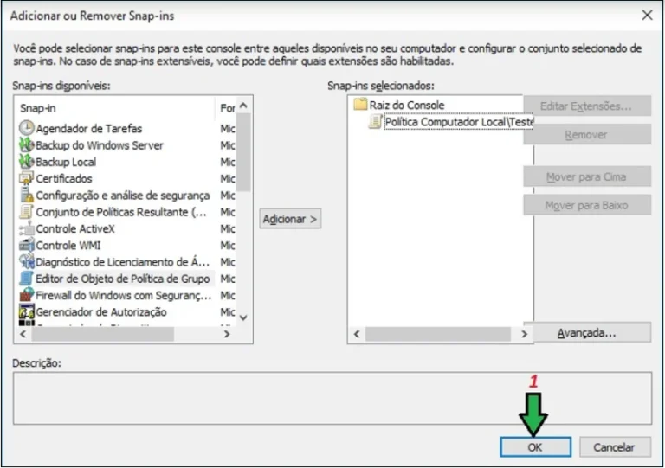Open the Avançada options

(x=586, y=332)
